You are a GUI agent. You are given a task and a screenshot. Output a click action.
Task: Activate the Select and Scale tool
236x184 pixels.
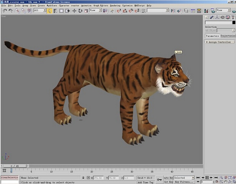(86, 11)
